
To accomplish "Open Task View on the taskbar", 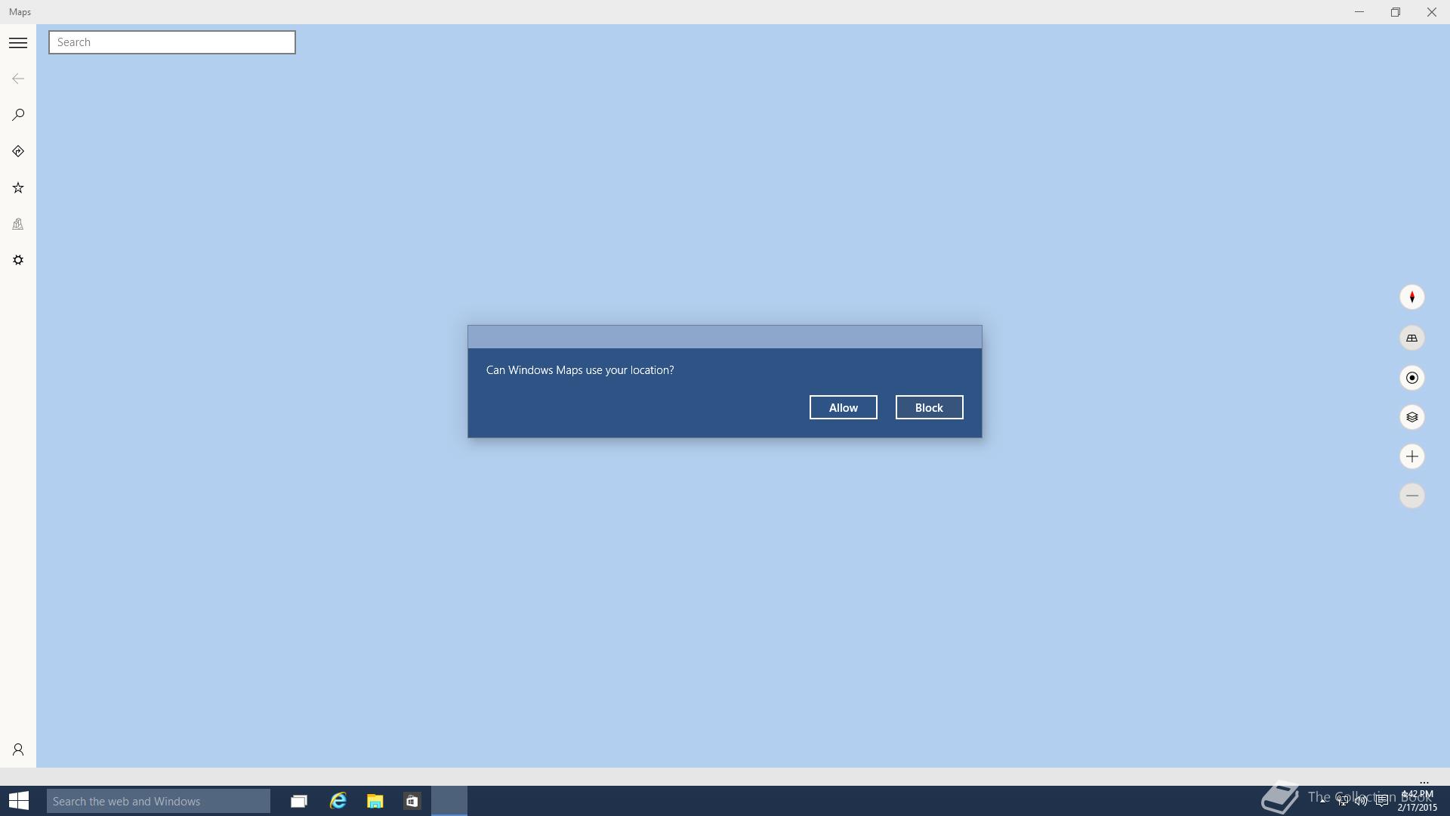I will [x=299, y=801].
